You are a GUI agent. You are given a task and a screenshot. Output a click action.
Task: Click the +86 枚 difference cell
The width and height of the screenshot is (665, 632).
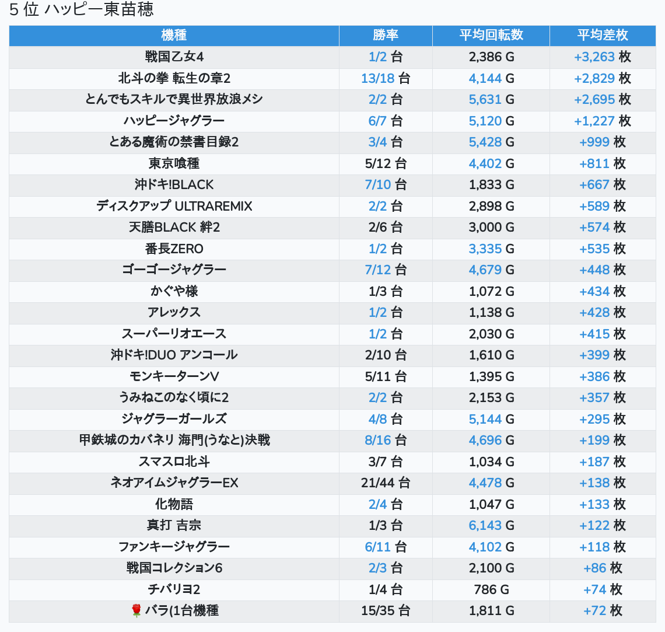tap(602, 568)
